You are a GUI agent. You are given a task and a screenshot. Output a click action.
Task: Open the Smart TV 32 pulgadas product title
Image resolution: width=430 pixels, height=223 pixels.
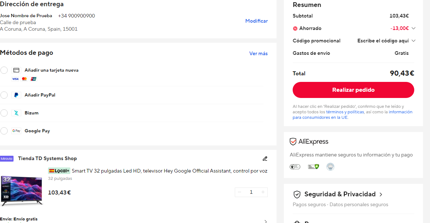pos(170,171)
